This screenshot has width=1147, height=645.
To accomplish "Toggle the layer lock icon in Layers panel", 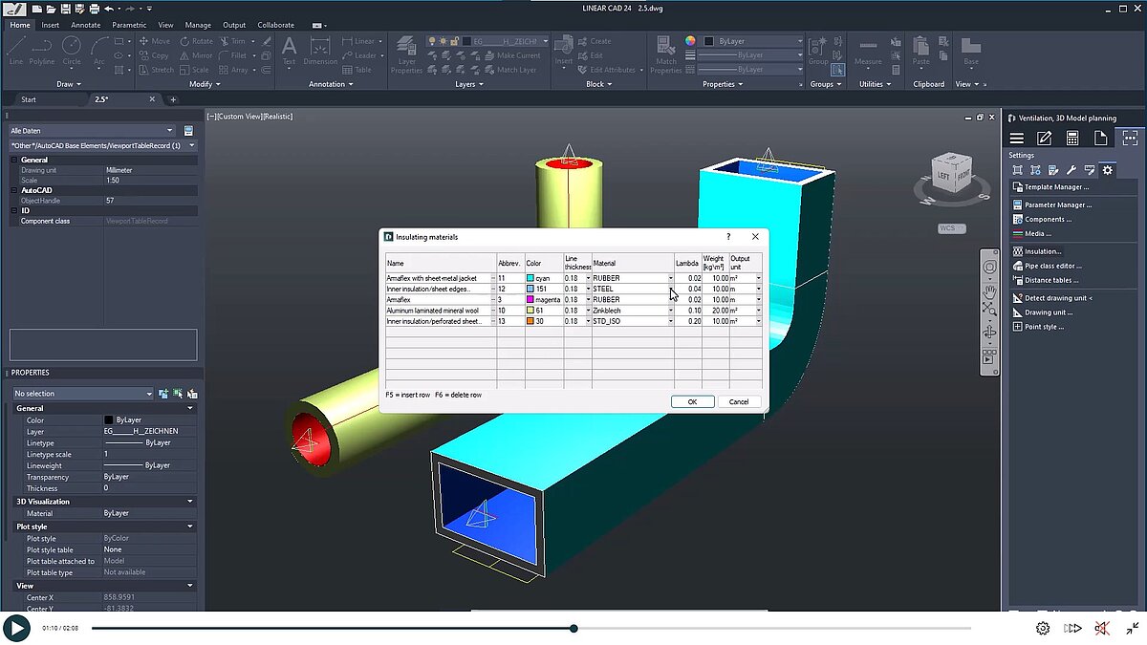I will [x=454, y=41].
